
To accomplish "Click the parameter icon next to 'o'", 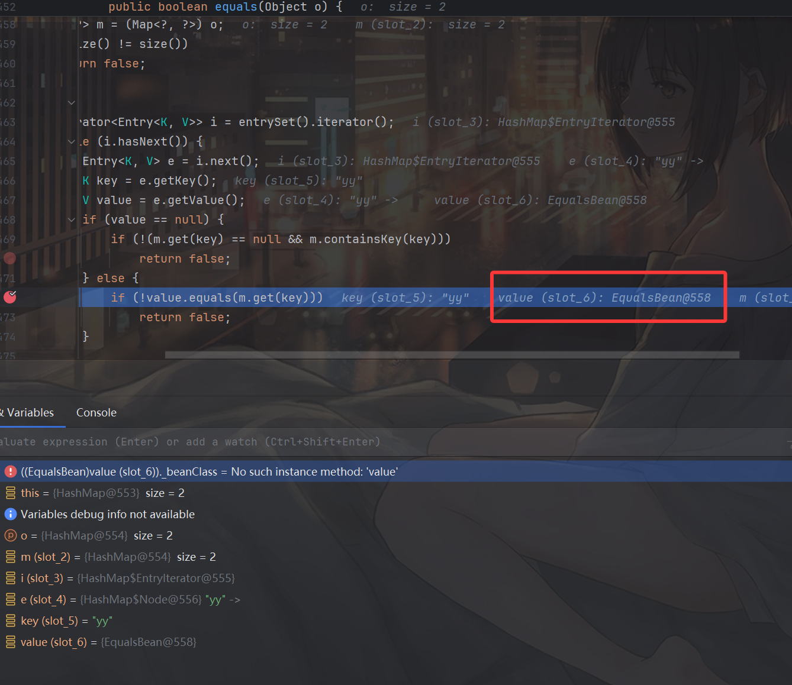I will pos(11,535).
